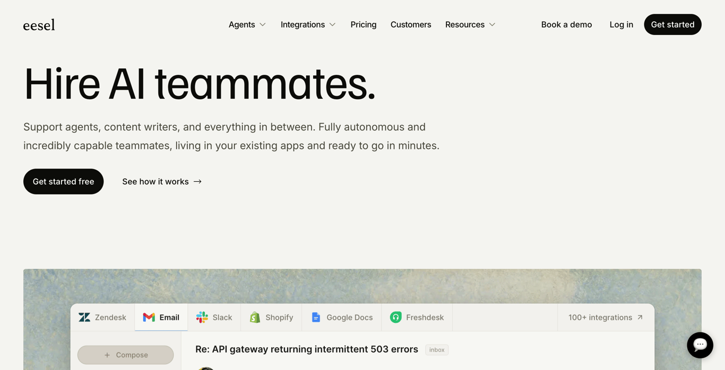
Task: Switch to the Freshdesk tab
Action: coord(417,318)
